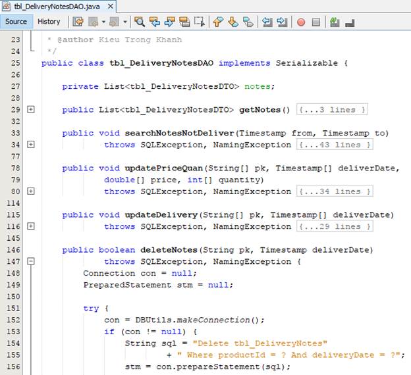Image resolution: width=411 pixels, height=375 pixels.
Task: Click line number 25 in the gutter
Action: (x=16, y=63)
